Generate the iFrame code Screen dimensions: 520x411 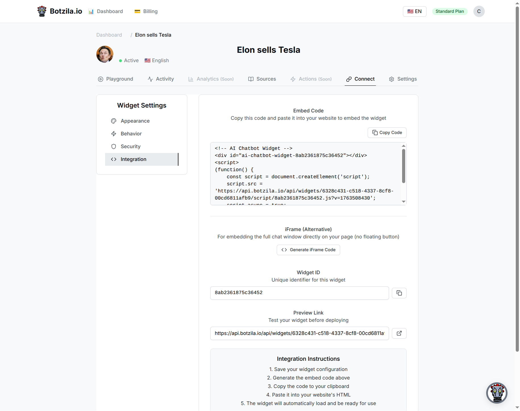[x=308, y=250]
